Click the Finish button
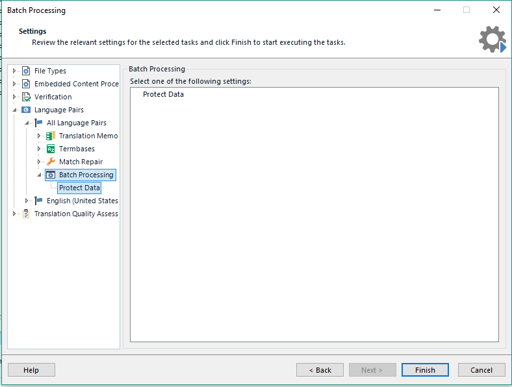 coord(425,370)
